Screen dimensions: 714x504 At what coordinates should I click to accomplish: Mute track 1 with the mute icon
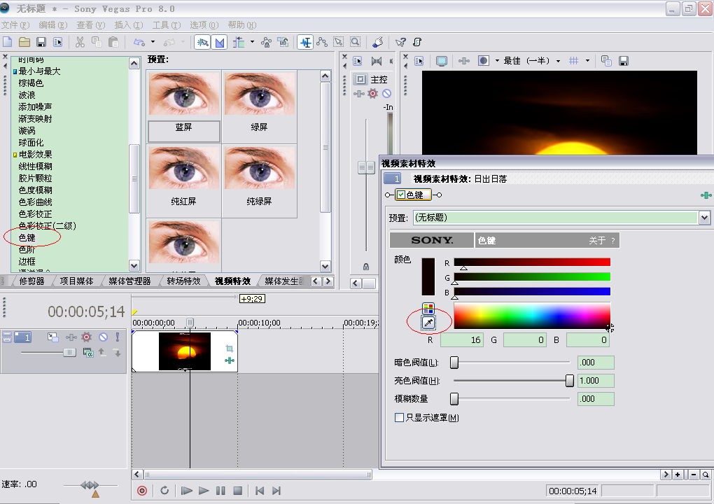[104, 337]
